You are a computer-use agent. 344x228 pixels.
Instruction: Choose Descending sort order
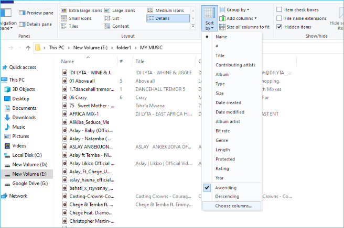[227, 197]
